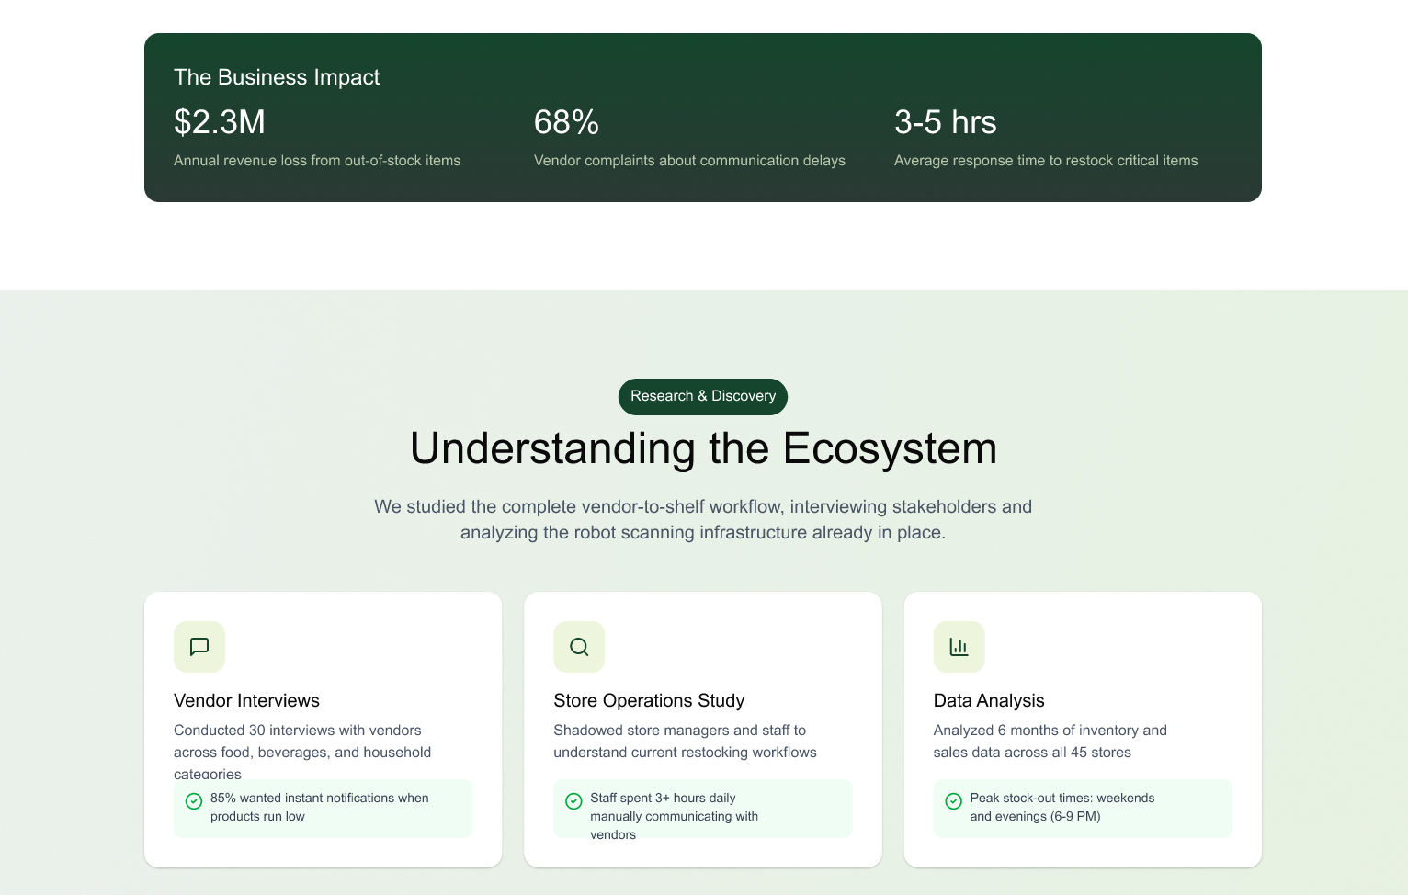Click The Business Impact heading

point(277,77)
